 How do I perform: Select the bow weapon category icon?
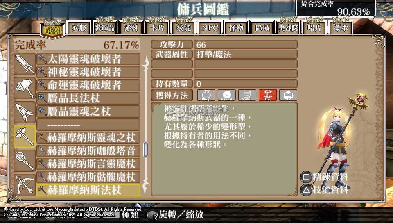pyautogui.click(x=24, y=185)
